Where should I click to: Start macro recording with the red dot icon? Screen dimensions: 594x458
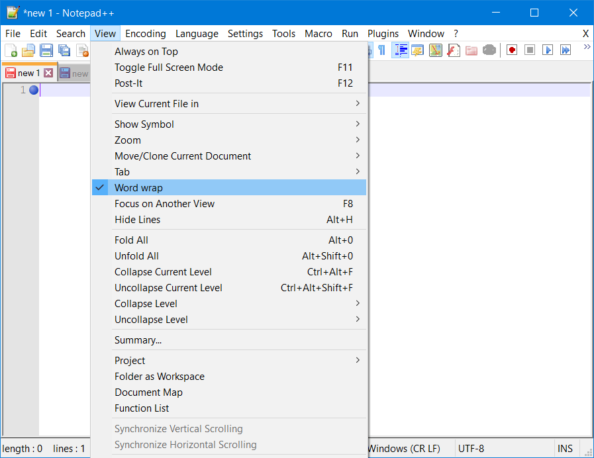pyautogui.click(x=511, y=49)
